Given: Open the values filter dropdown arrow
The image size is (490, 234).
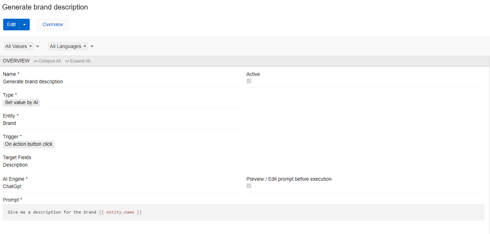Looking at the screenshot, I should tap(38, 46).
